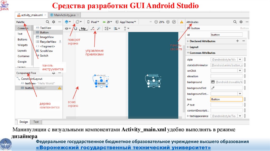
Task: Click background drawable image icon
Action: point(213,82)
